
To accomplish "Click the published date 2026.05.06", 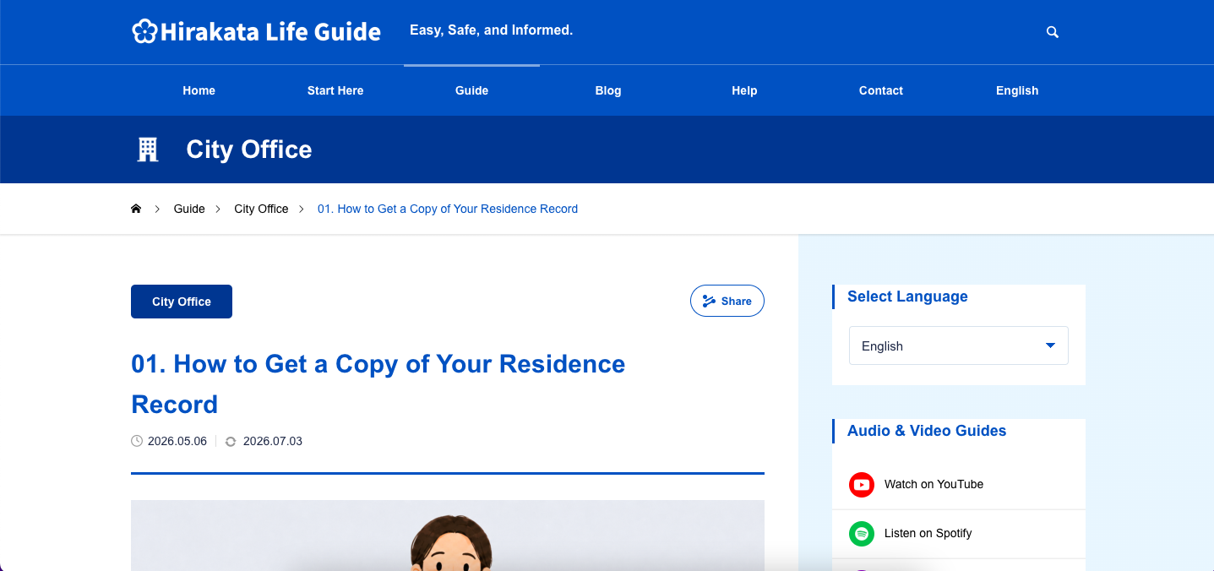I will 177,441.
